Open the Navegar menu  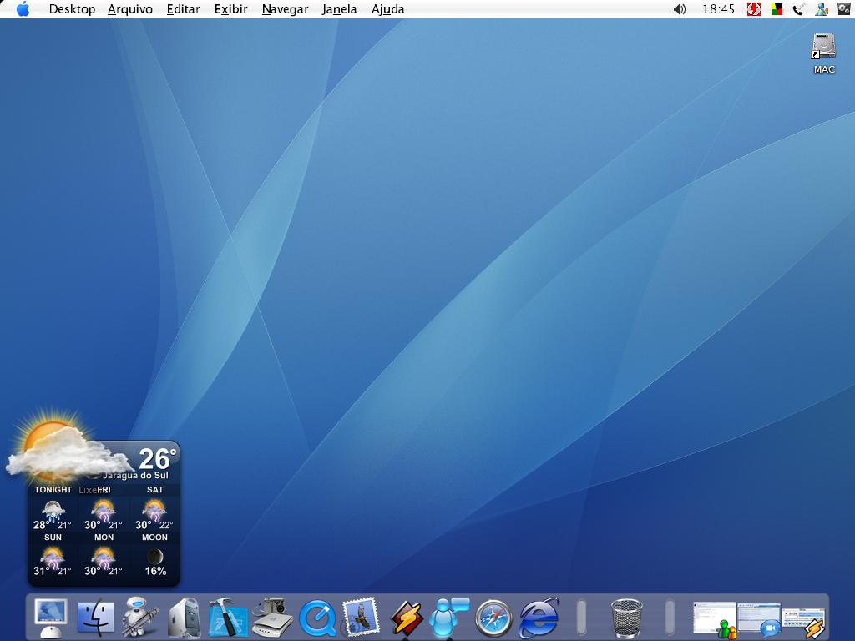point(285,9)
